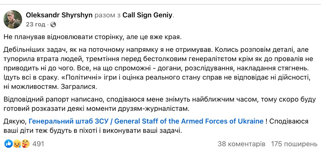321x149 pixels.
Task: Open the Oleksandr Shyrshyn profile name link
Action: [59, 15]
